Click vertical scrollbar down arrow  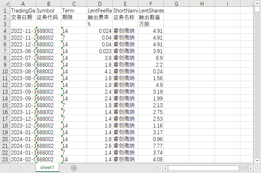point(257,161)
